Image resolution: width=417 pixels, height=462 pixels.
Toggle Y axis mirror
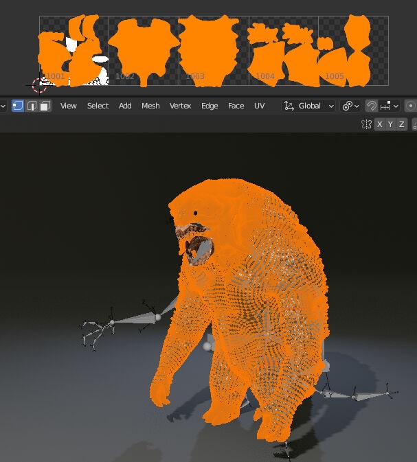pos(390,124)
